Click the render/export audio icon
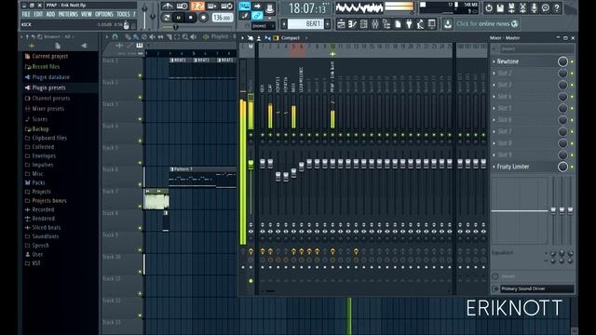 pyautogui.click(x=511, y=7)
